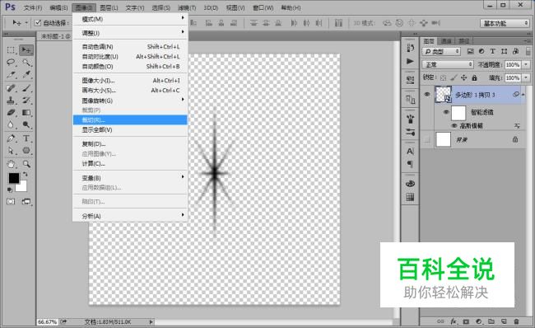This screenshot has height=328, width=535.
Task: Toggle lock all padlock
Action: tap(474, 78)
